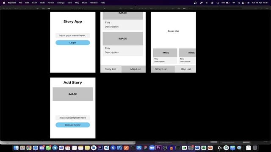
Task: Open the Slide menu
Action: click(x=42, y=3)
